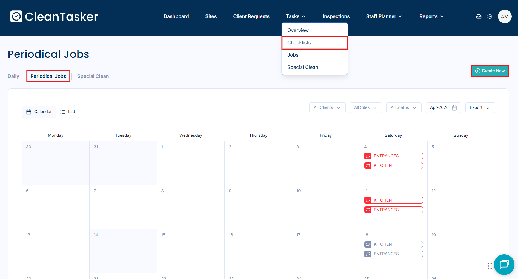Click recurring icon on April 18 KITCHEN
Screen dimensions: 518x279
[368, 244]
